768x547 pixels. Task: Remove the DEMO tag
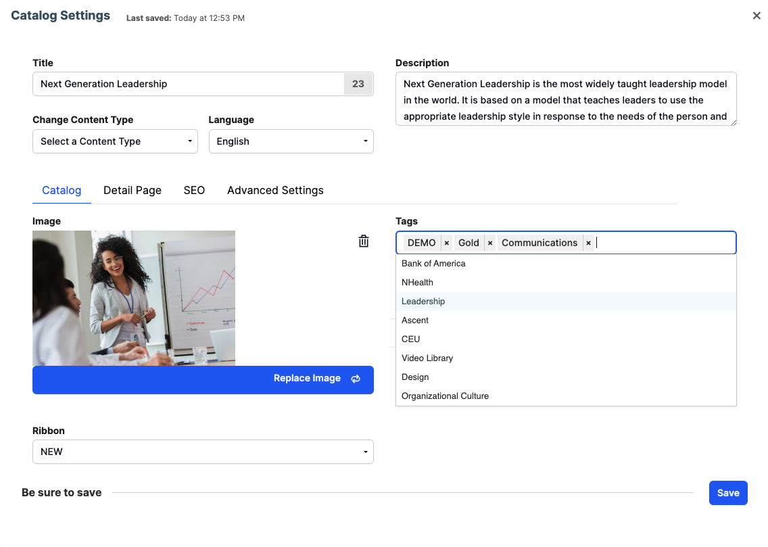[446, 242]
